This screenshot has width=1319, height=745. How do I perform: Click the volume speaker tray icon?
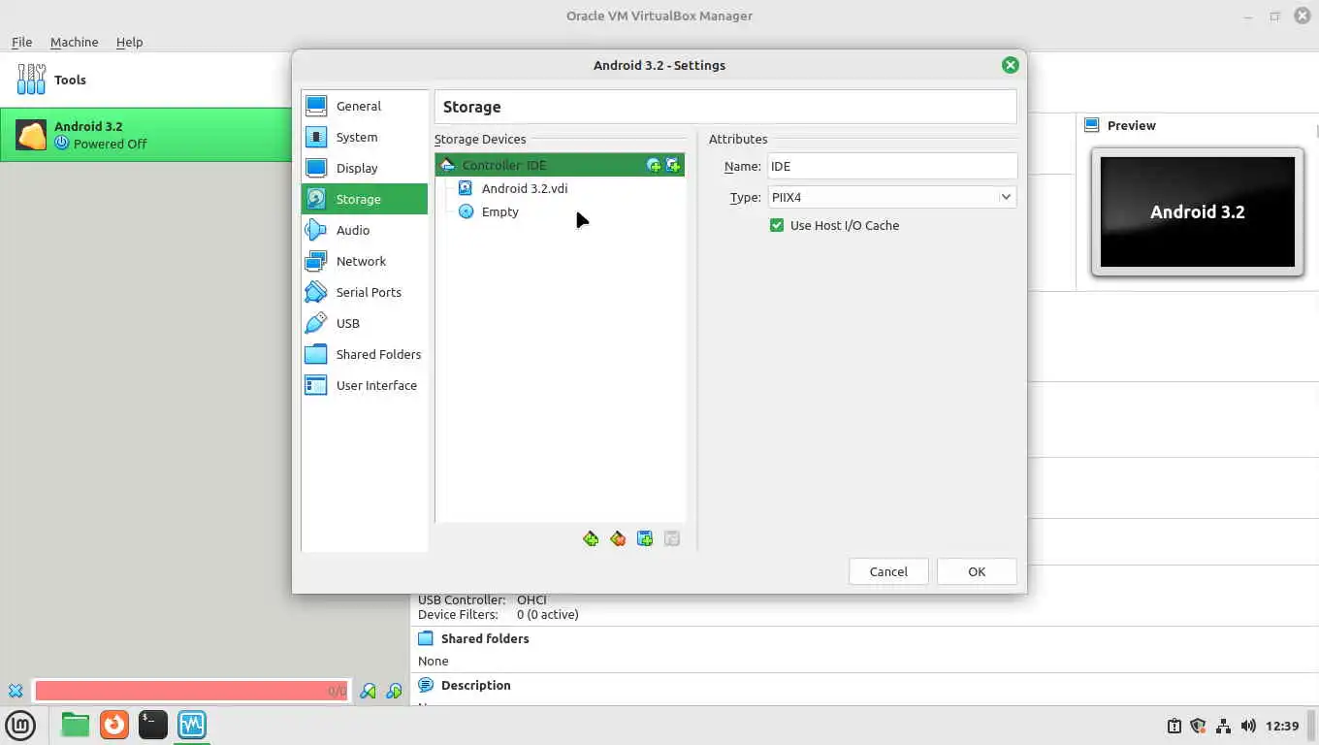click(x=1248, y=726)
